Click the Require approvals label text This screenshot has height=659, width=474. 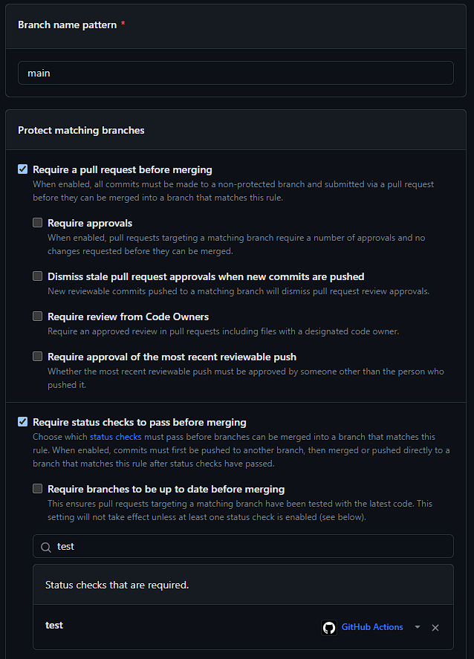(x=90, y=223)
